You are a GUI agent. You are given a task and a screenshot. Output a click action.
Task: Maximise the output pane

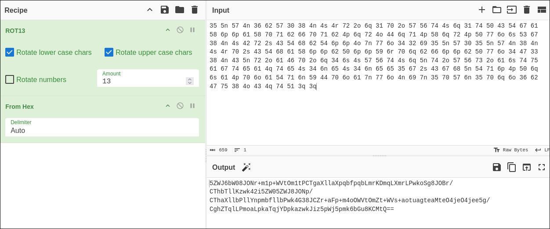[x=542, y=167]
